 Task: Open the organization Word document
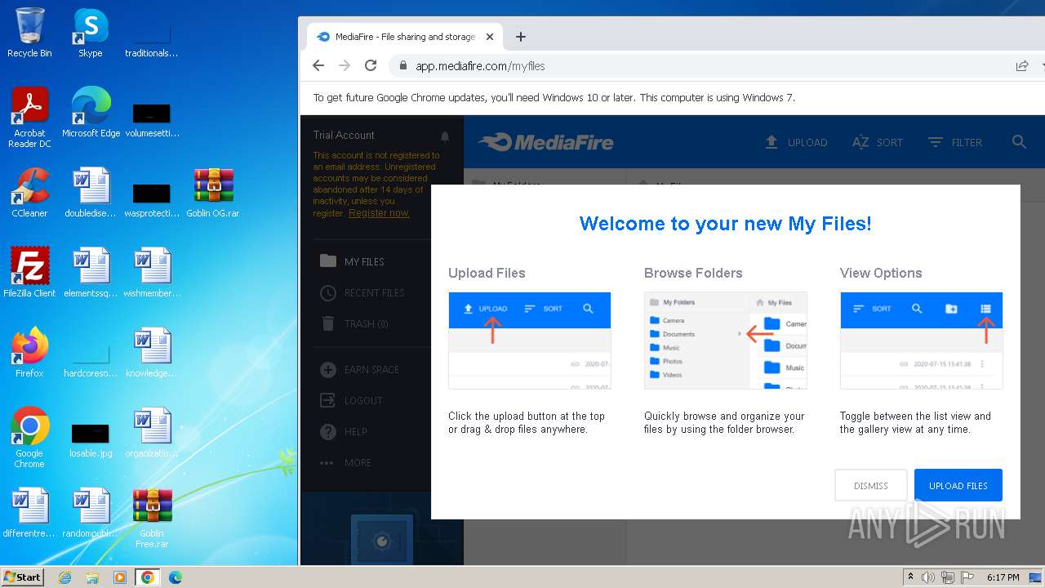click(152, 432)
